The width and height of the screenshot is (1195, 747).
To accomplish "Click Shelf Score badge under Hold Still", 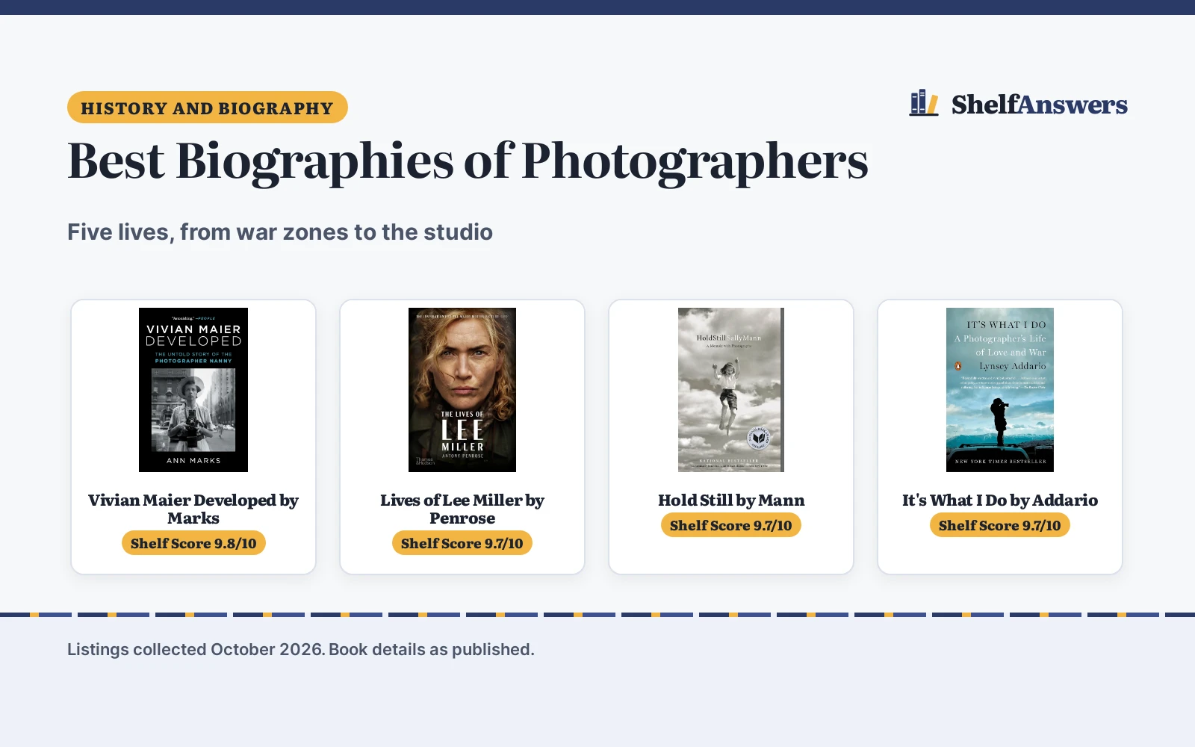I will pos(731,525).
